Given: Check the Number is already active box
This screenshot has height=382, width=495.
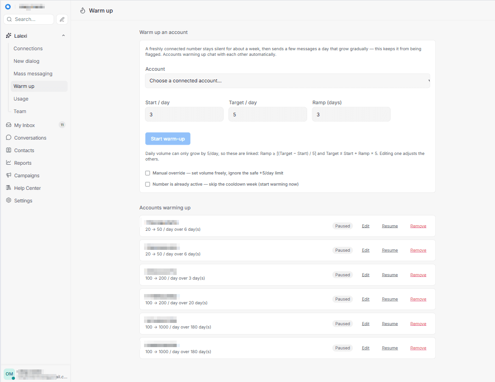Looking at the screenshot, I should tap(147, 184).
